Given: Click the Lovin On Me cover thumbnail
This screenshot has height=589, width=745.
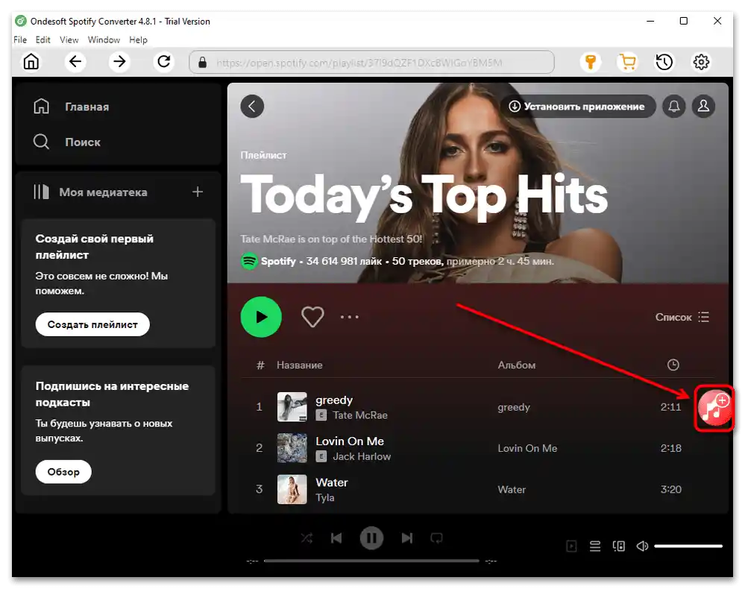Looking at the screenshot, I should coord(292,448).
